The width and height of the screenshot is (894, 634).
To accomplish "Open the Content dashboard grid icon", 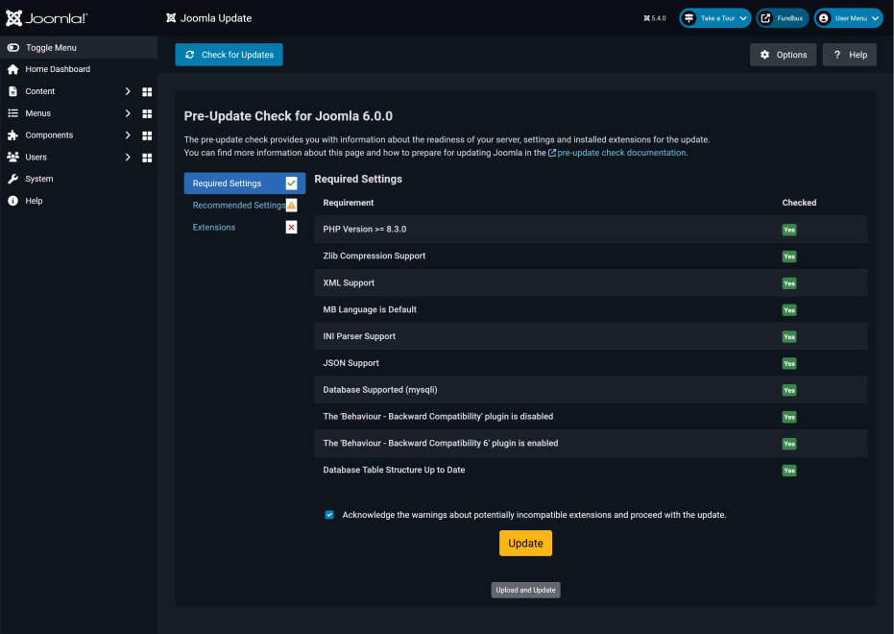I will [x=147, y=92].
